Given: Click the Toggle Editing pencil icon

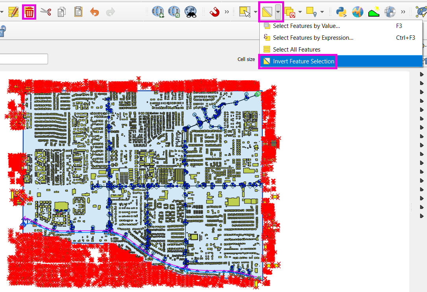Looking at the screenshot, I should [13, 12].
